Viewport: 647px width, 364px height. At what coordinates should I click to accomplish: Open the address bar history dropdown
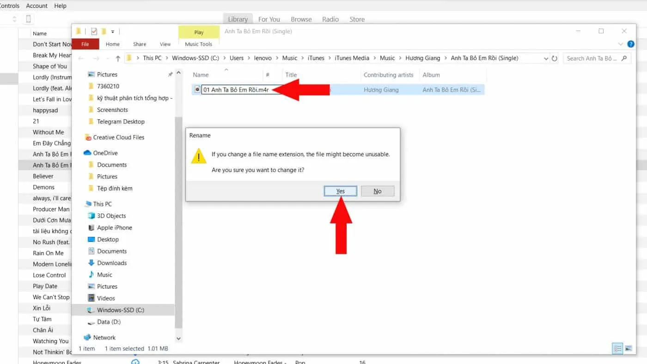point(547,58)
